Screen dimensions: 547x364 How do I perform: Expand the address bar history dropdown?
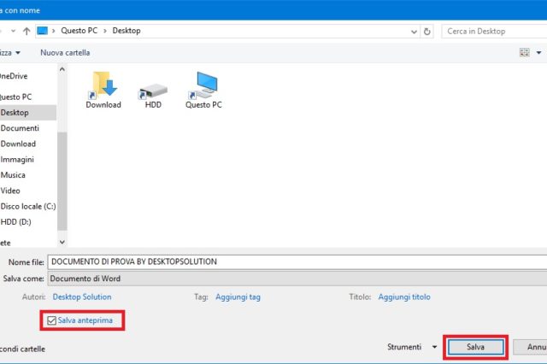(x=414, y=32)
